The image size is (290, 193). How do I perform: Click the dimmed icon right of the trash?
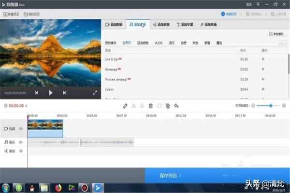click(x=159, y=106)
